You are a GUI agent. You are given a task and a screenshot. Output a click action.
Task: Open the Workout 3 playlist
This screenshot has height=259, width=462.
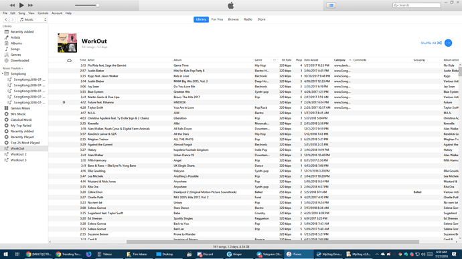18,160
